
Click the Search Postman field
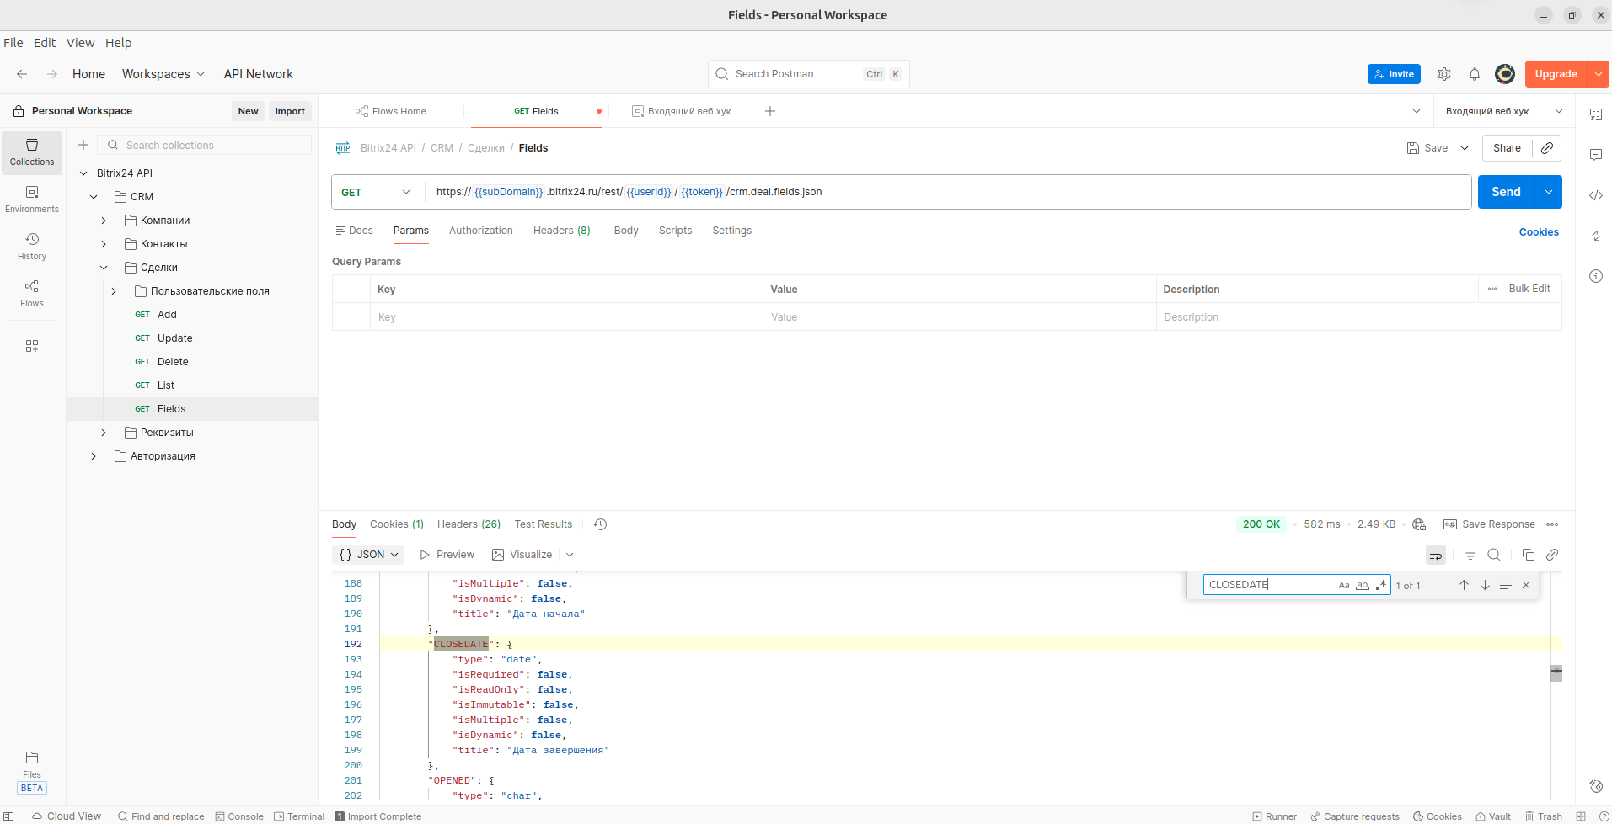(x=796, y=74)
